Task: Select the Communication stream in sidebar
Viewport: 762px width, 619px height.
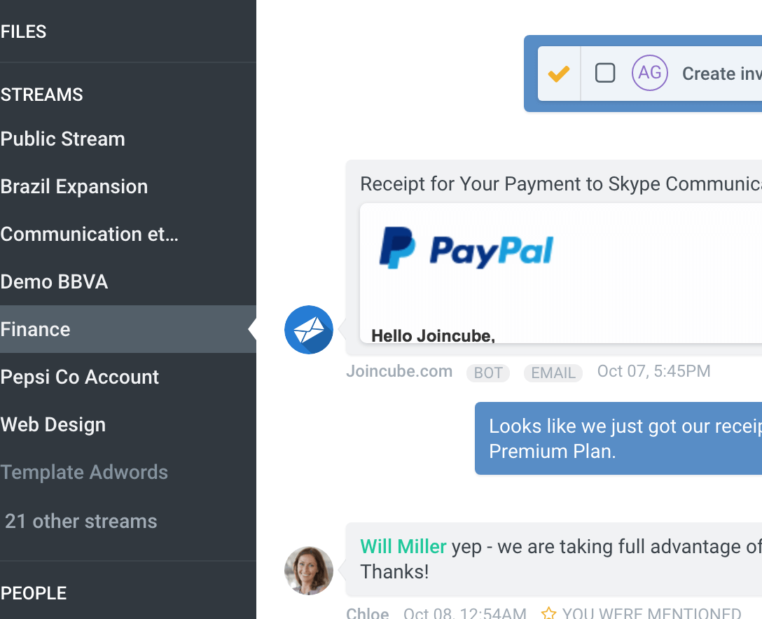Action: [x=90, y=234]
